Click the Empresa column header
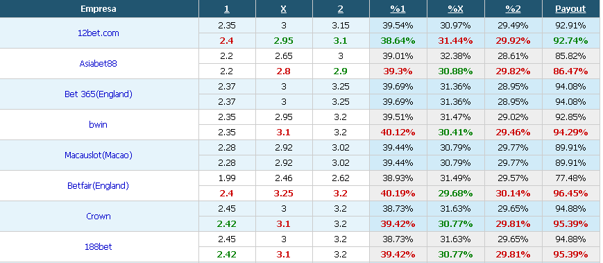Image resolution: width=603 pixels, height=263 pixels. pos(99,9)
